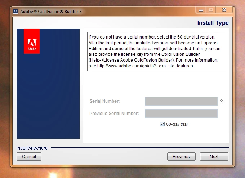Click the Adobe ColdFusion Builder 3 title text
This screenshot has width=245, height=178.
[51, 12]
